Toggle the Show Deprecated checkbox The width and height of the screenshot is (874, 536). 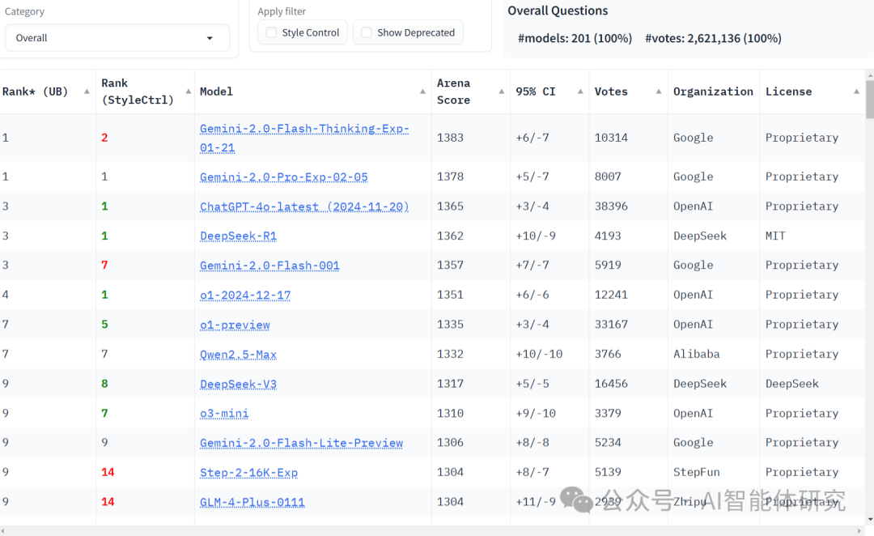(367, 32)
